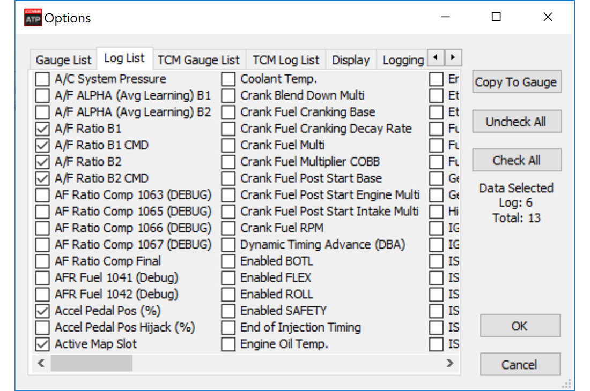Screen dimensions: 590x391
Task: Click the COBB ATP app icon
Action: pos(33,18)
